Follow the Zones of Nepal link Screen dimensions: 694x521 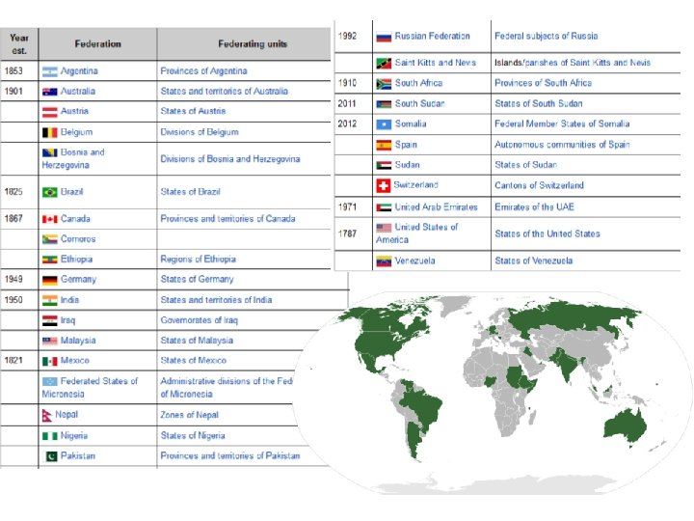click(190, 415)
